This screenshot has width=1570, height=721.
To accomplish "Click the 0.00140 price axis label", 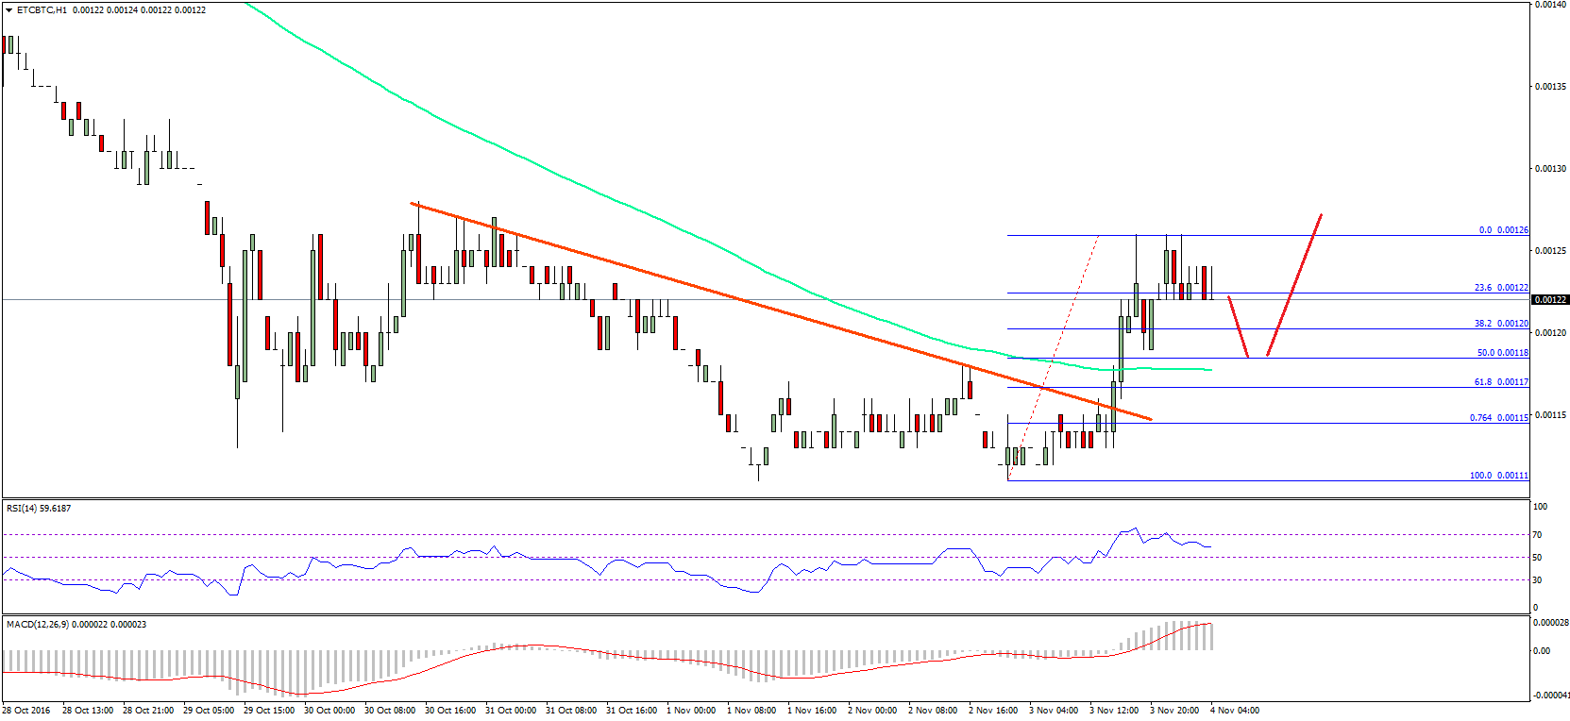I will click(1550, 5).
